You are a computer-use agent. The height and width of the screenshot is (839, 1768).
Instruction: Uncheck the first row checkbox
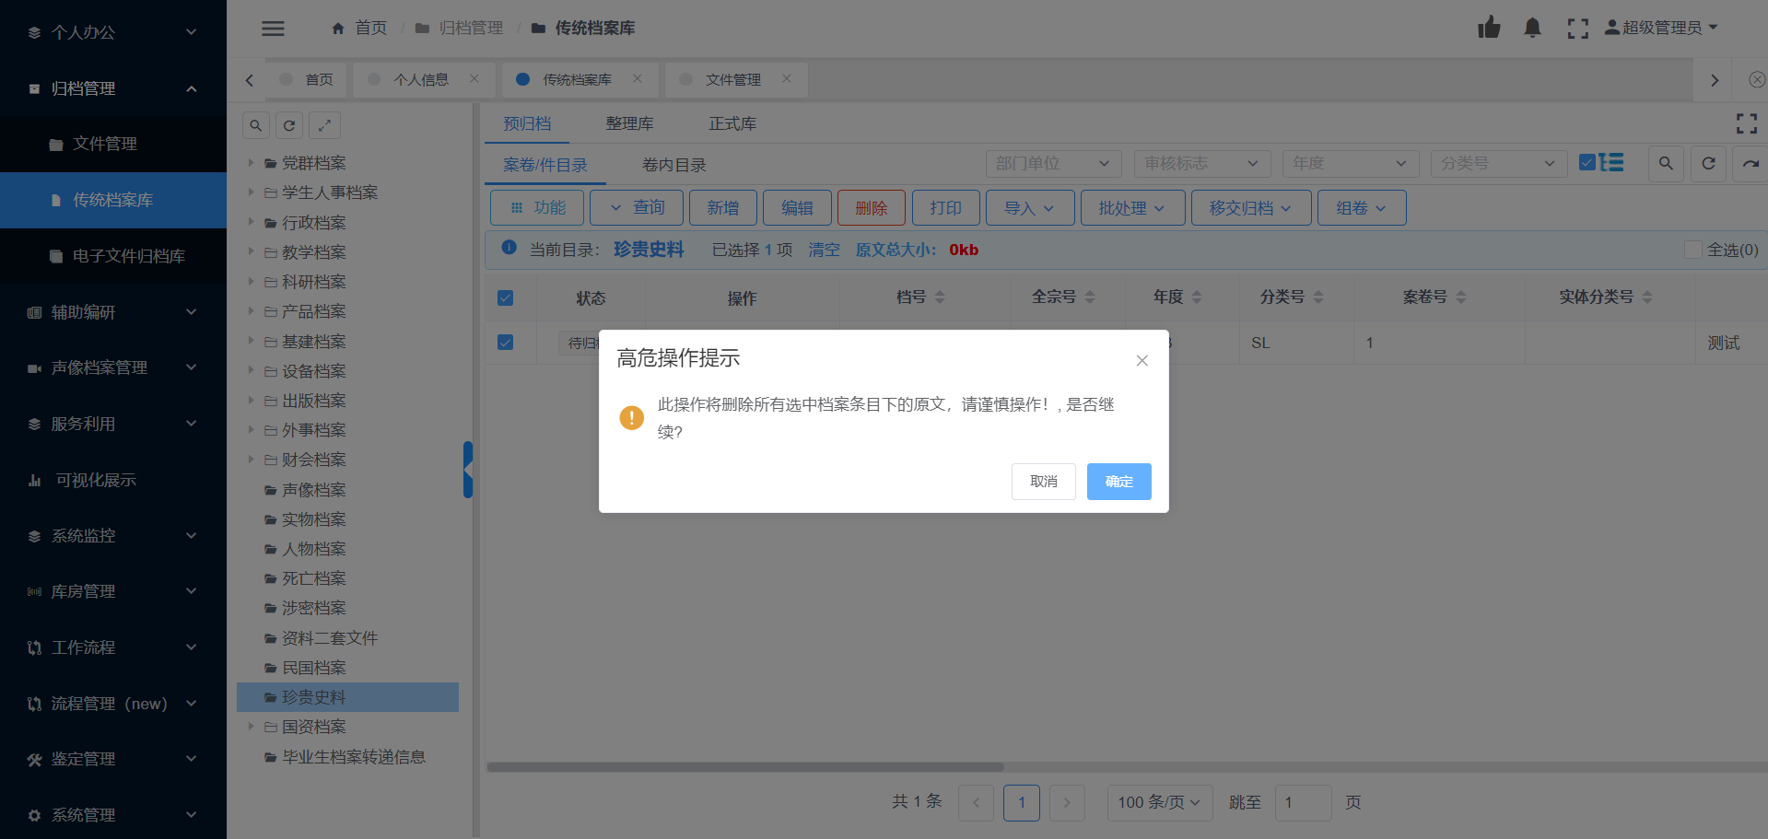[505, 343]
